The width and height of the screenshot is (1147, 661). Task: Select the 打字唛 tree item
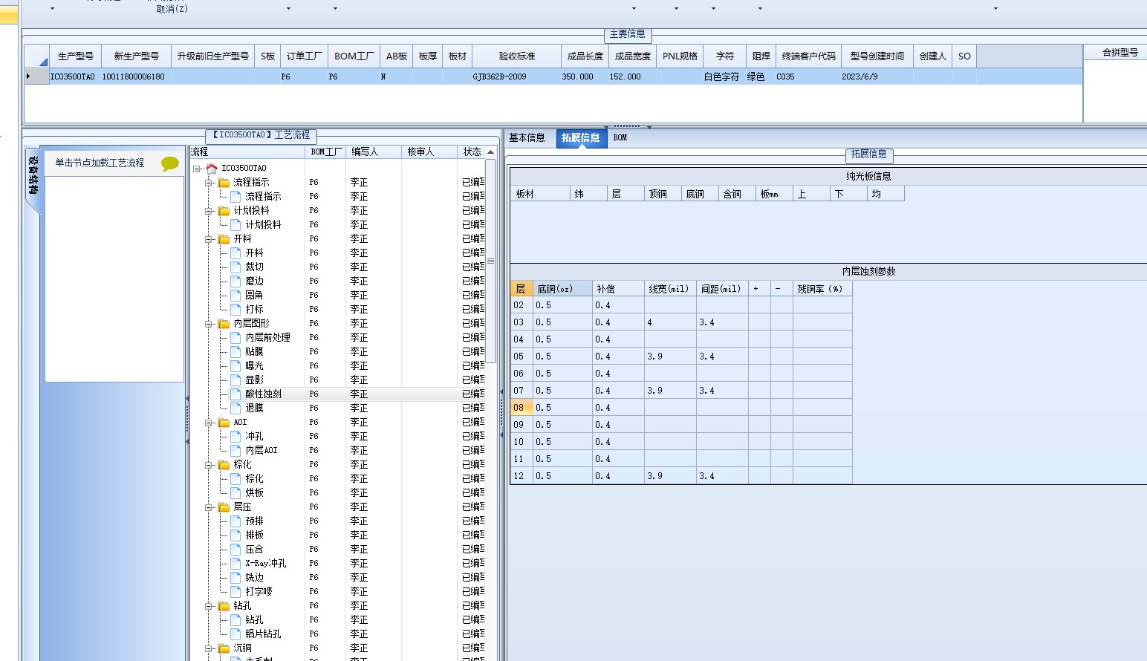(259, 592)
